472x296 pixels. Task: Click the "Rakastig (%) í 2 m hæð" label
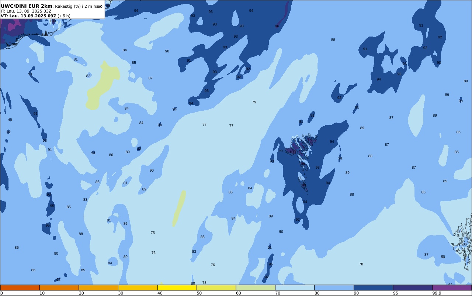(x=79, y=6)
